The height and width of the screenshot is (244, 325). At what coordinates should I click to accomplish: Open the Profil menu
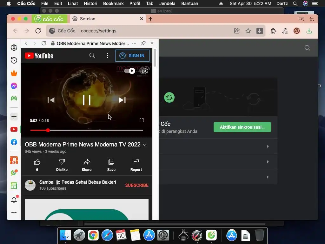pyautogui.click(x=135, y=3)
